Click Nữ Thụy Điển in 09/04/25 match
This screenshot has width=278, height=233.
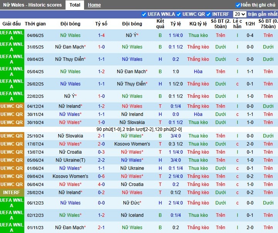[71, 59]
